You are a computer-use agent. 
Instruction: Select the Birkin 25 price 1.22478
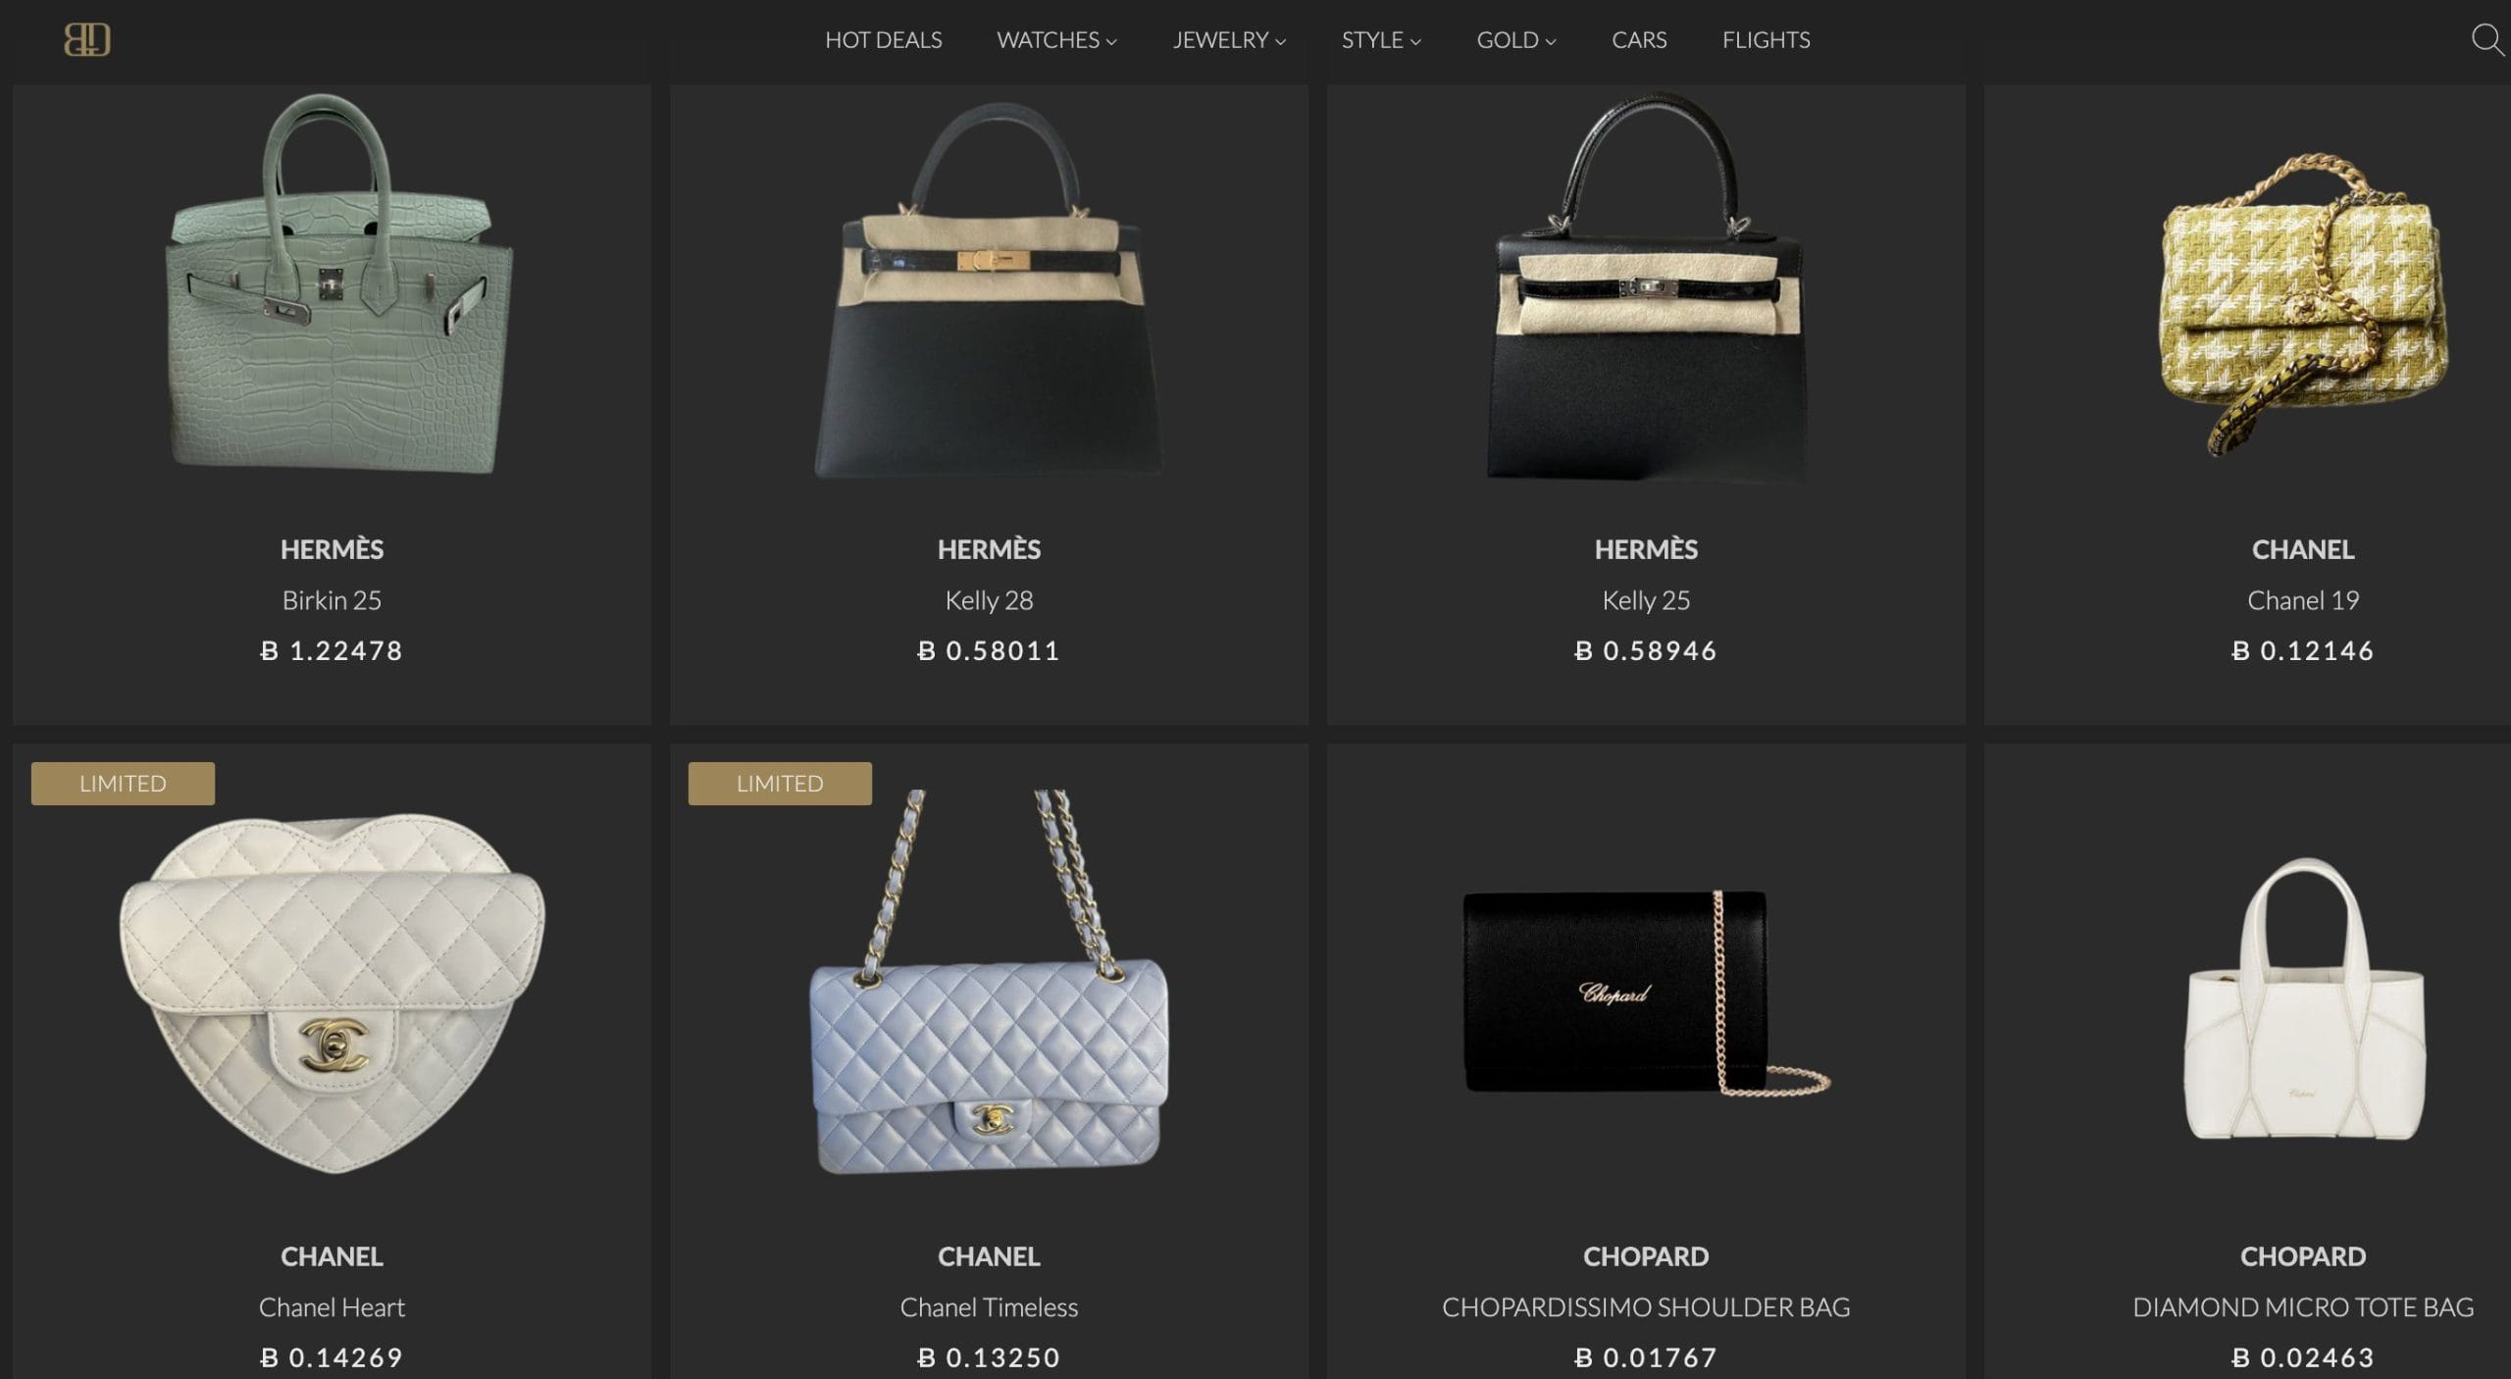(332, 651)
